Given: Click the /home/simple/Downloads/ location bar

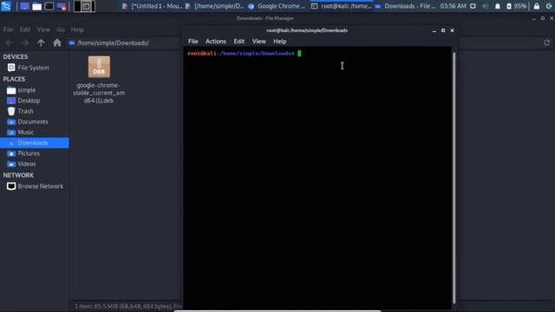Looking at the screenshot, I should [x=125, y=42].
